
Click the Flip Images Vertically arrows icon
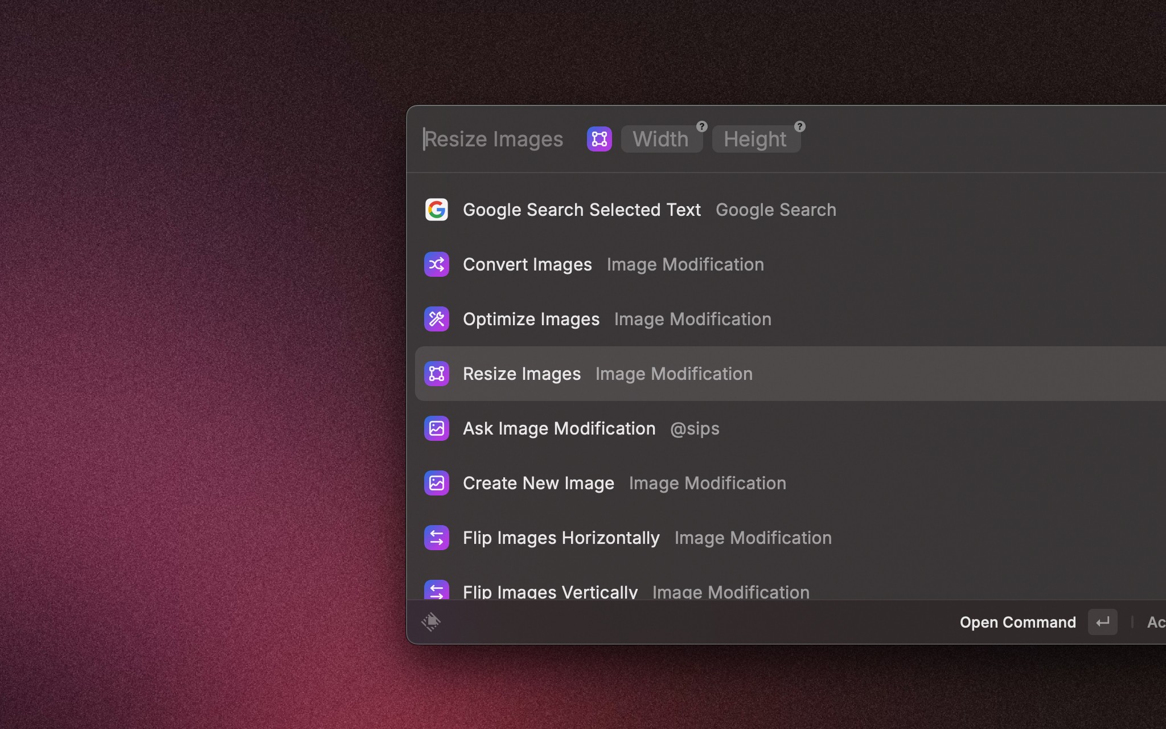click(x=437, y=590)
